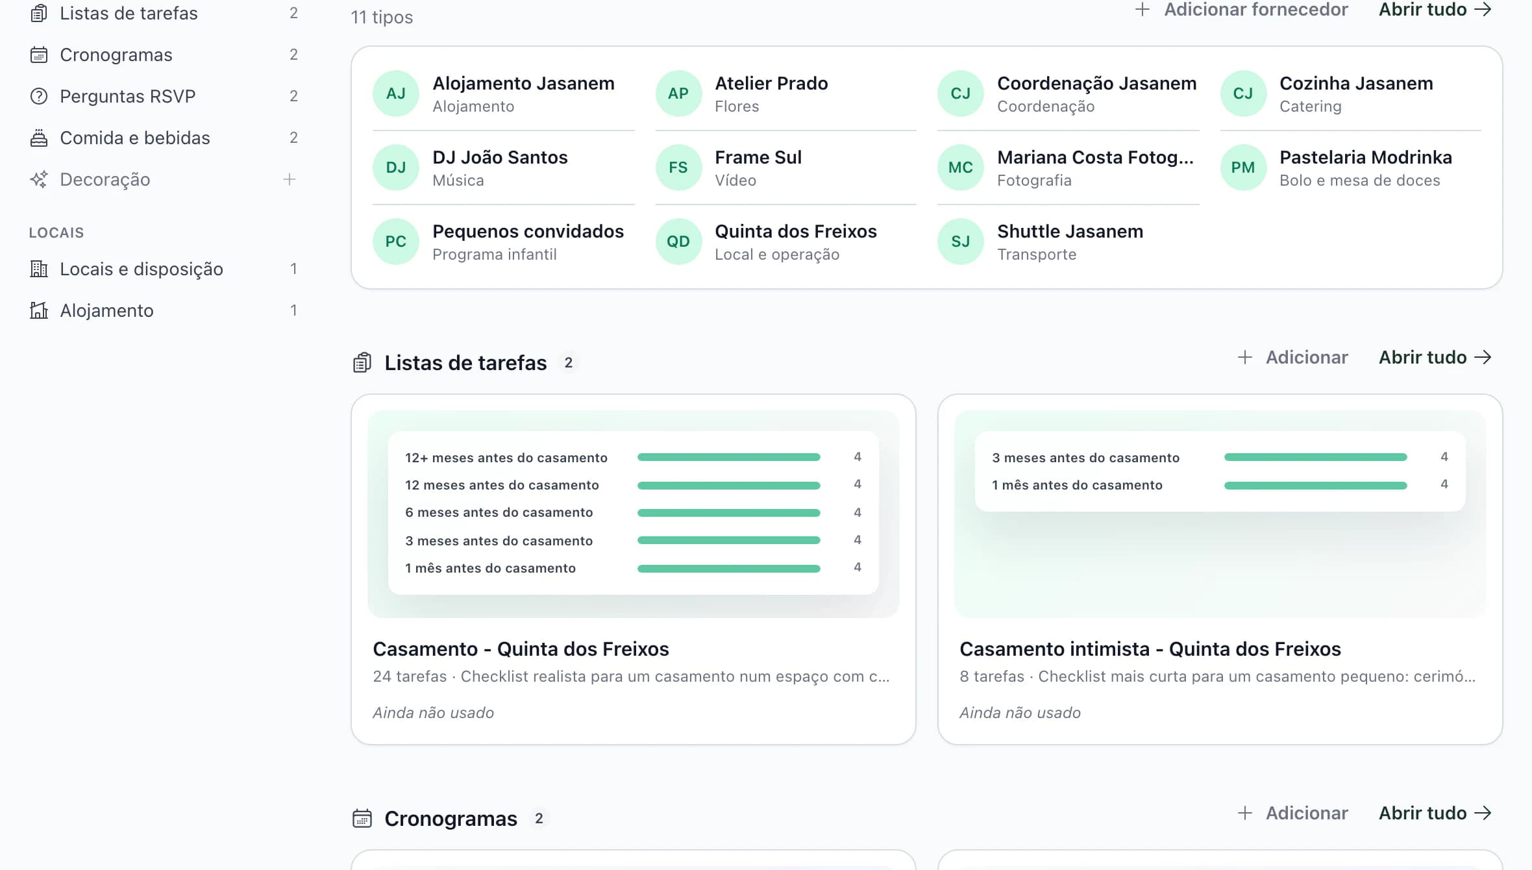Open the Casamento - Quinta dos Freixos card
The image size is (1532, 870).
634,569
